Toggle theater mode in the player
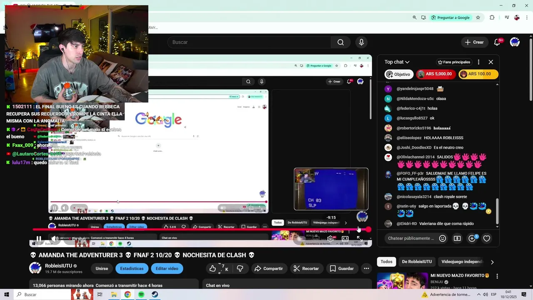 click(345, 239)
